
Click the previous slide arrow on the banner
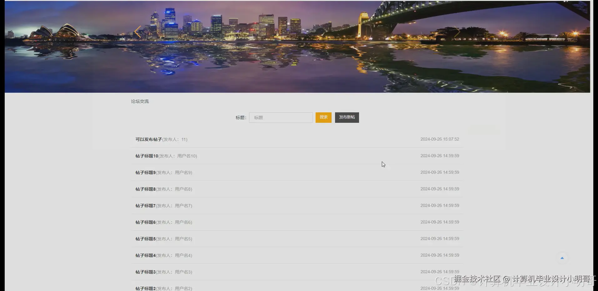click(138, 32)
